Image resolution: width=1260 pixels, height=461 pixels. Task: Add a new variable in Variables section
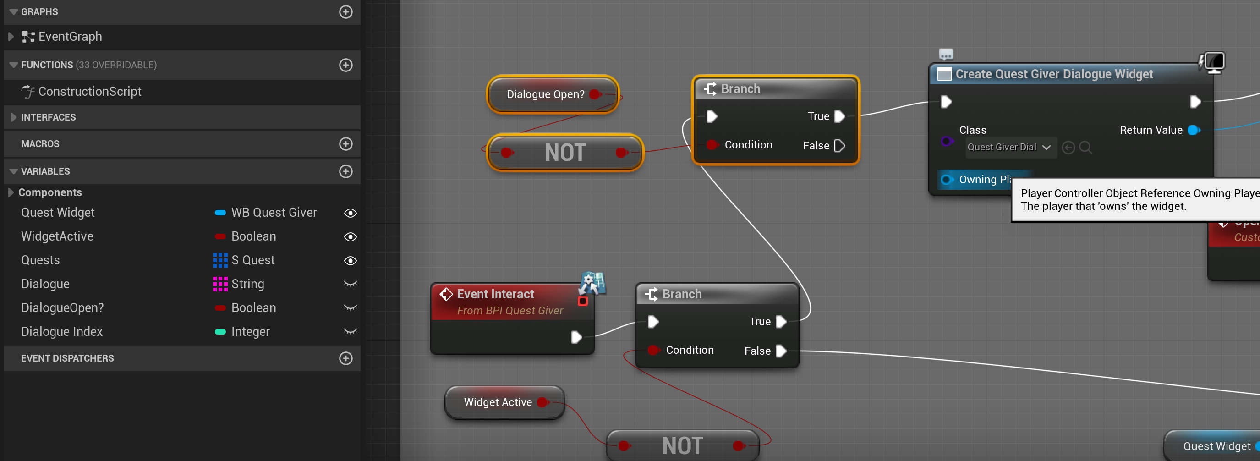(x=346, y=171)
